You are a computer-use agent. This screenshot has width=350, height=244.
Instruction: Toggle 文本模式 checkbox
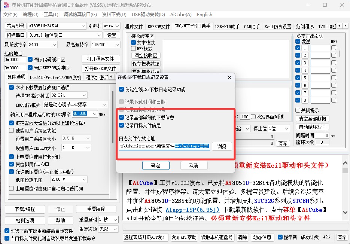[x=134, y=42]
